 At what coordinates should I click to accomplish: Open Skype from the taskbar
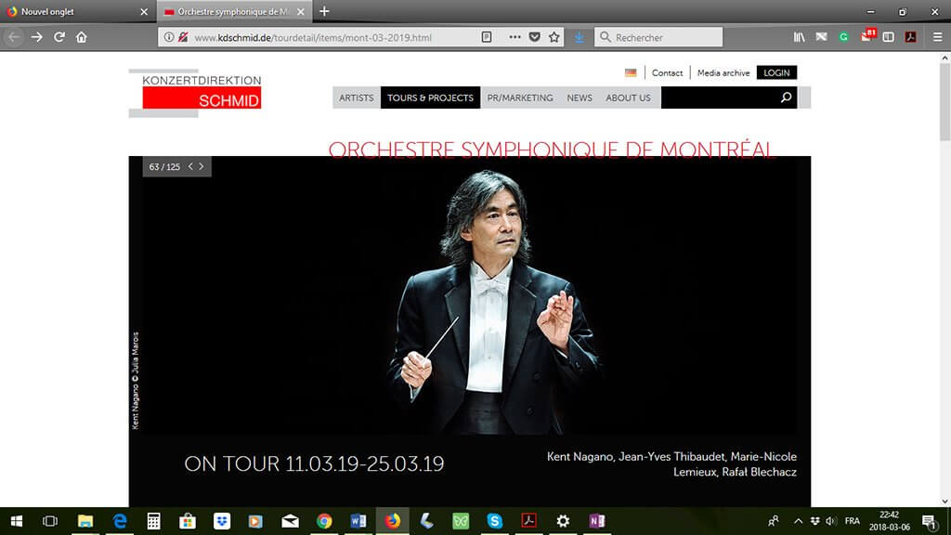point(494,521)
